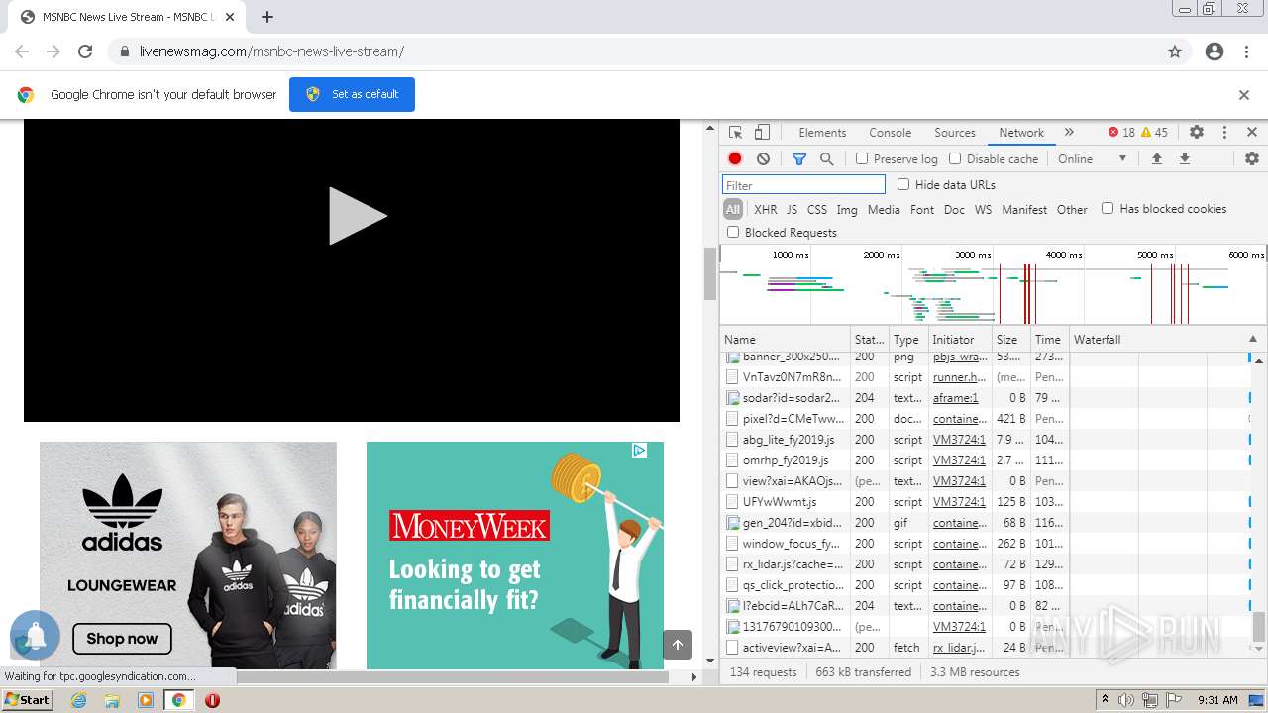
Task: Click the taskbar clock 9:31 AM
Action: pyautogui.click(x=1217, y=700)
